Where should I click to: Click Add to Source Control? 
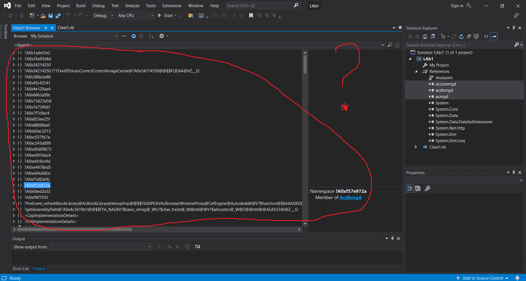point(483,278)
